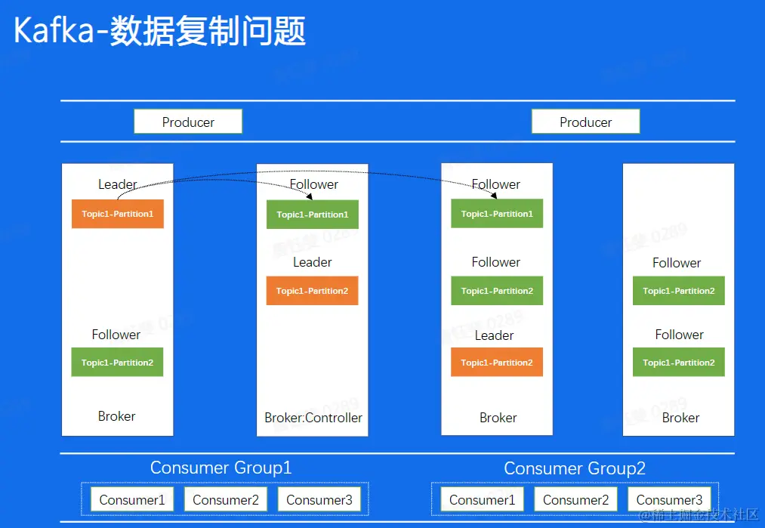
Task: Click the Follower label in the first broker column
Action: (116, 335)
